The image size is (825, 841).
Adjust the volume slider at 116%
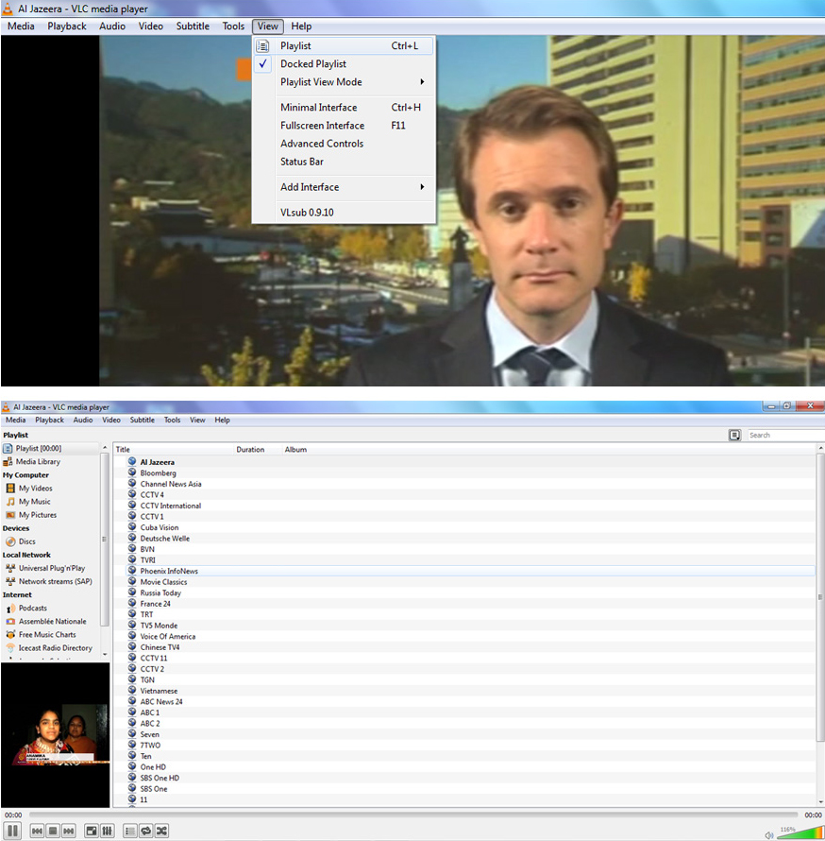pyautogui.click(x=800, y=832)
